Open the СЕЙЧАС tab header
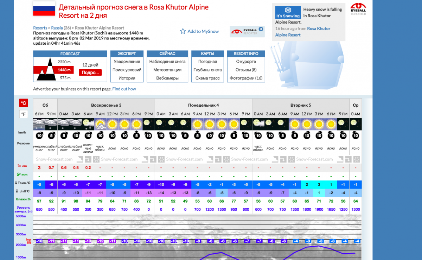Screen dimensions: 422x260 [167, 54]
